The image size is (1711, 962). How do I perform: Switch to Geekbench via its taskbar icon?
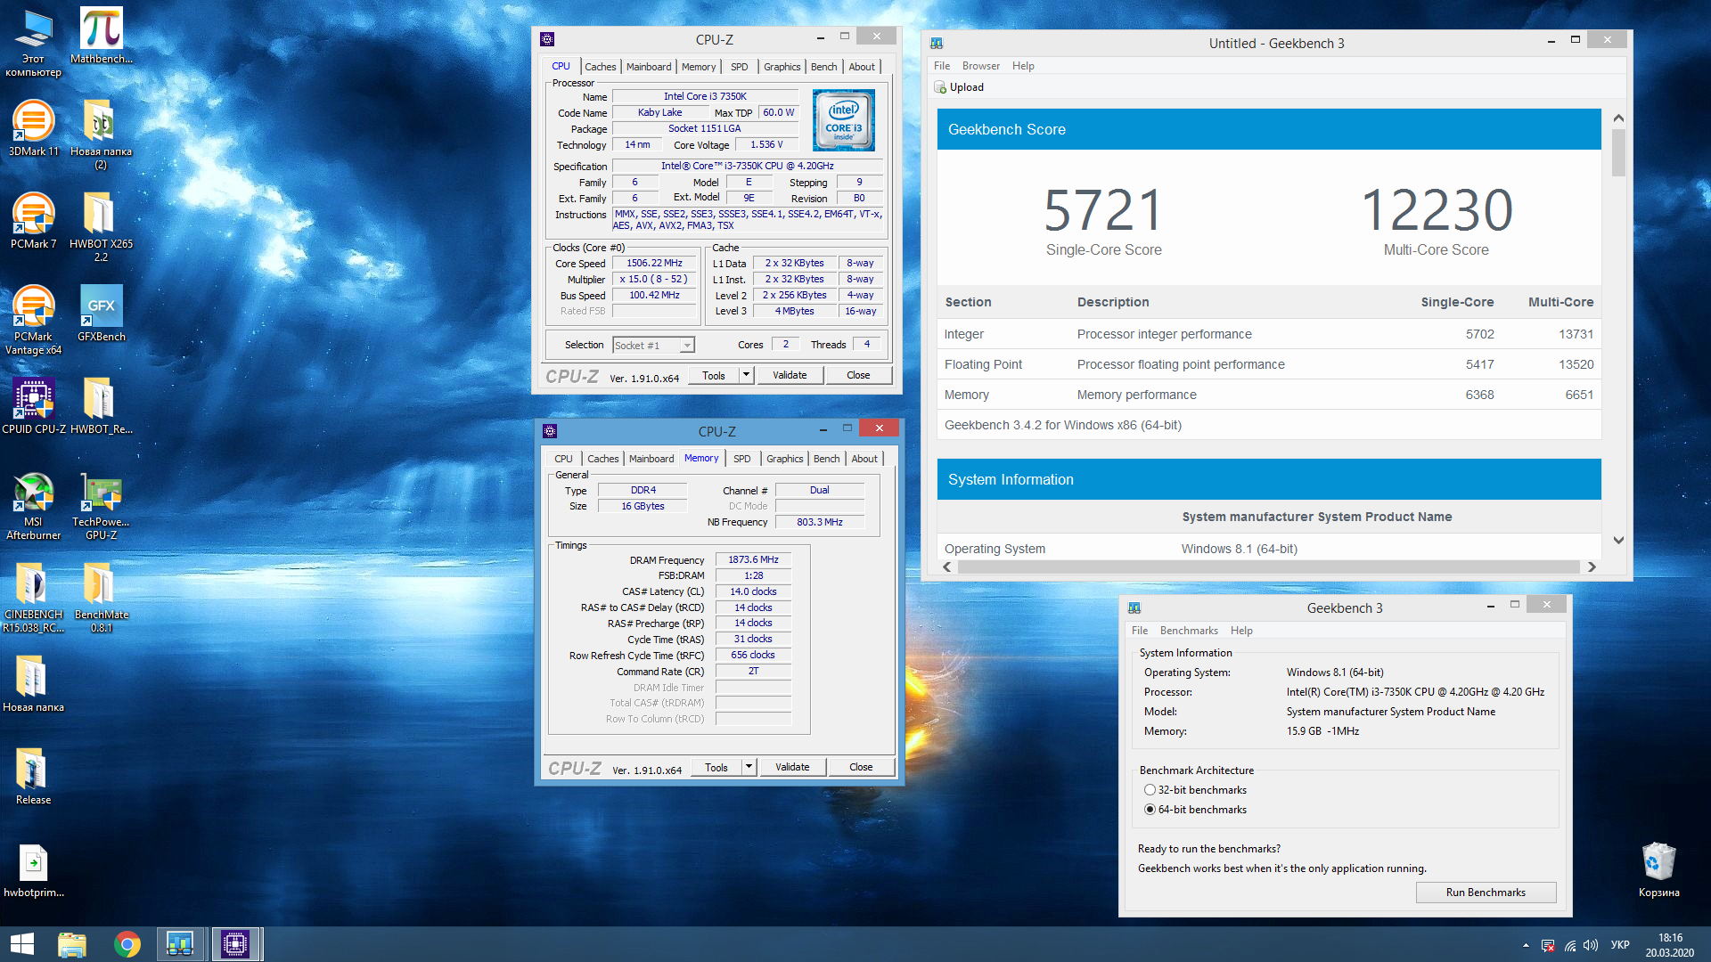pos(180,944)
